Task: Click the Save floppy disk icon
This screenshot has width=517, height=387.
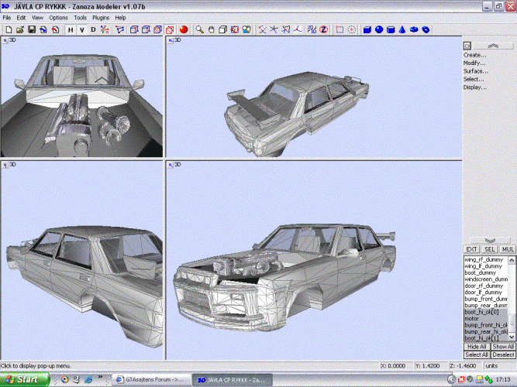Action: (x=32, y=29)
